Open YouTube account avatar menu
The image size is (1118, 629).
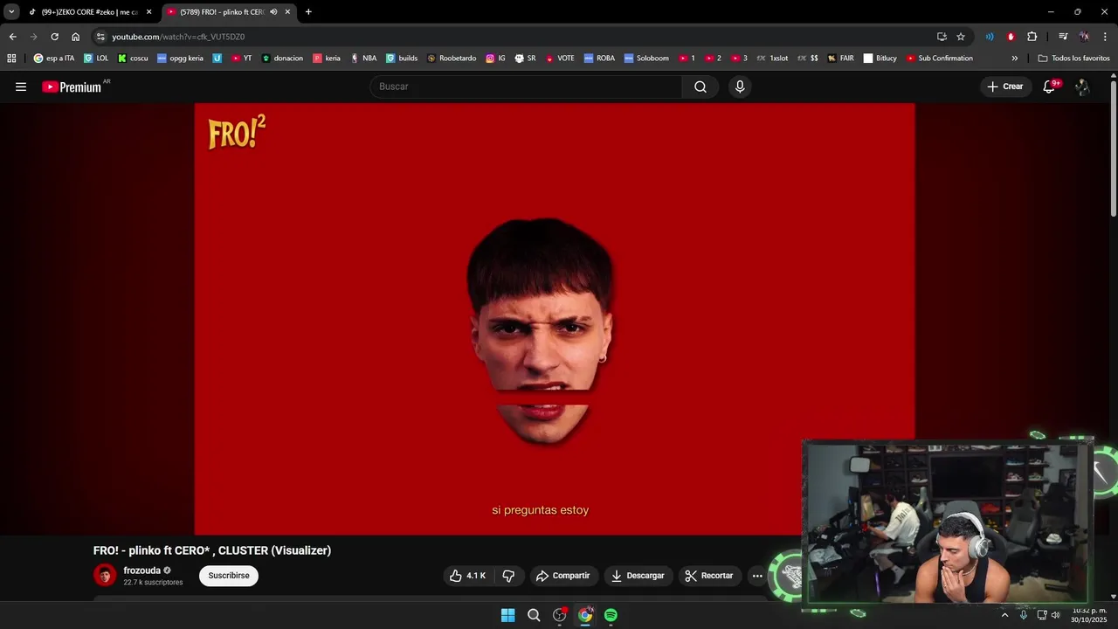(x=1082, y=86)
